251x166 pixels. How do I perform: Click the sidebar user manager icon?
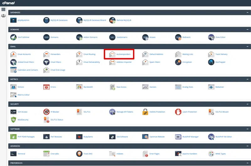click(x=3, y=16)
